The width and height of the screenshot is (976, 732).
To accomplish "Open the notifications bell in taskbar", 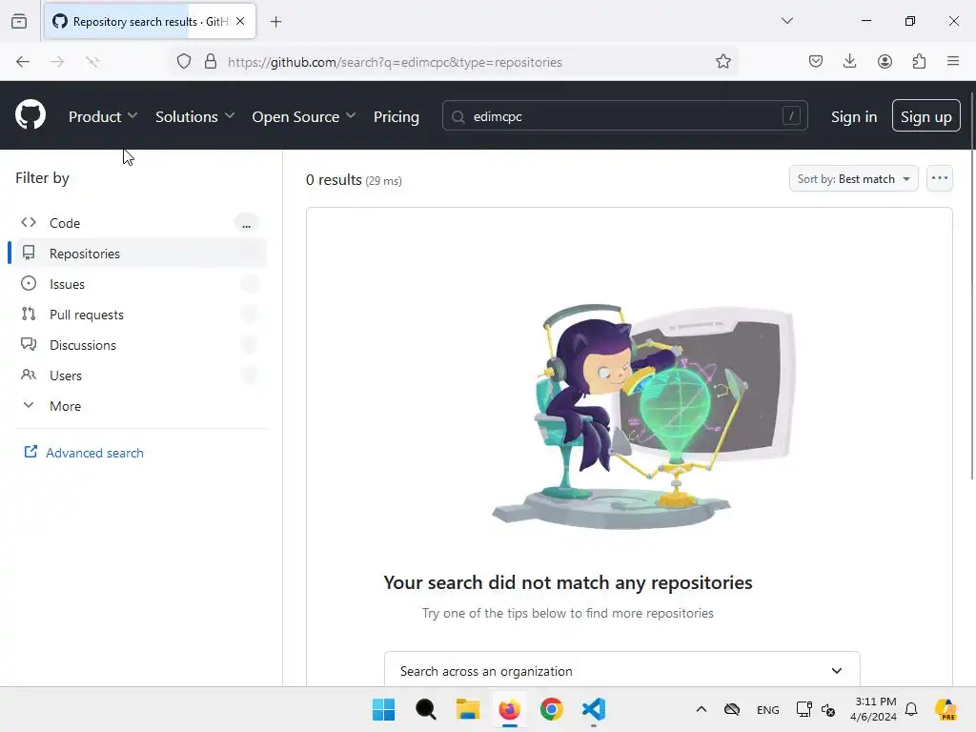I will pos(910,709).
